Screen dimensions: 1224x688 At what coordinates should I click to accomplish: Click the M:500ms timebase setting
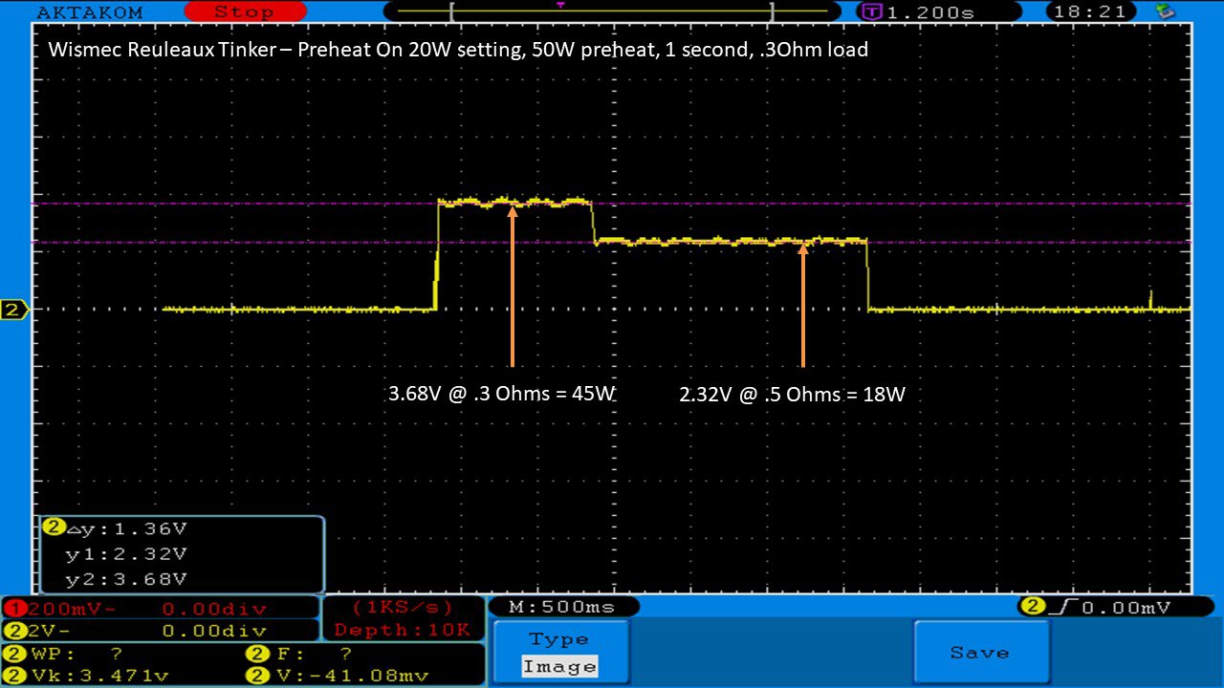[562, 607]
